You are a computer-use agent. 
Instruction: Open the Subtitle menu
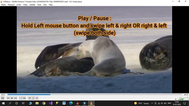(32, 5)
